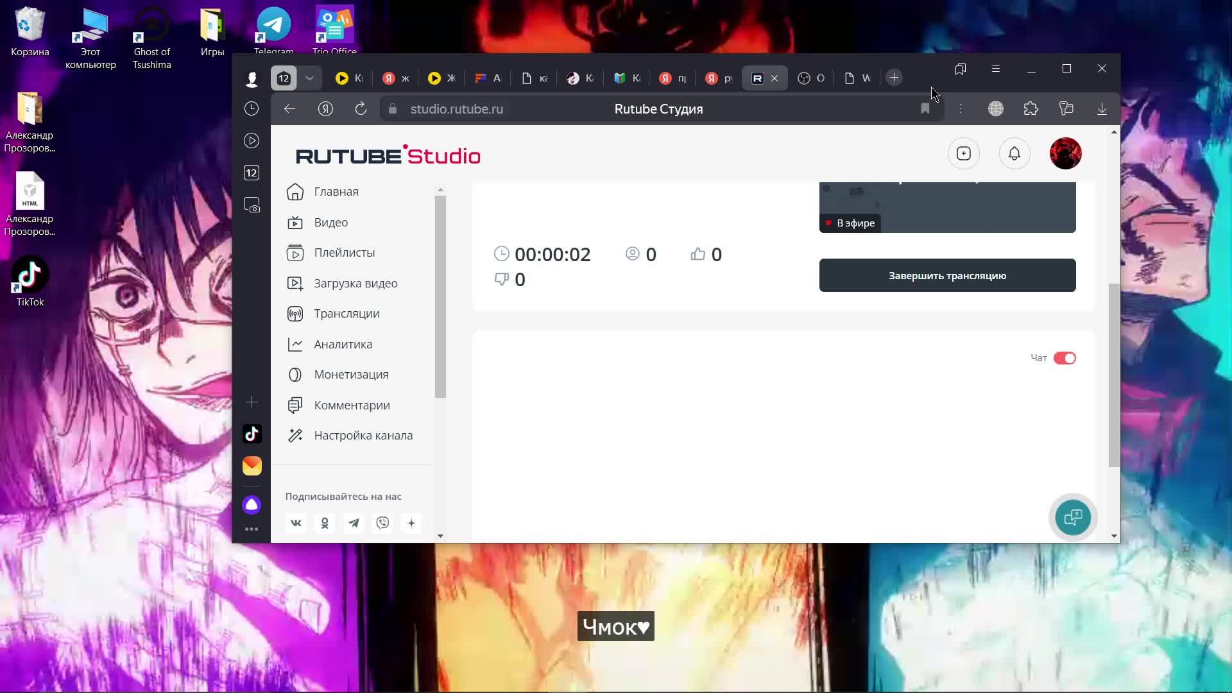
Task: Click the Yandex home button in the toolbar
Action: [325, 109]
